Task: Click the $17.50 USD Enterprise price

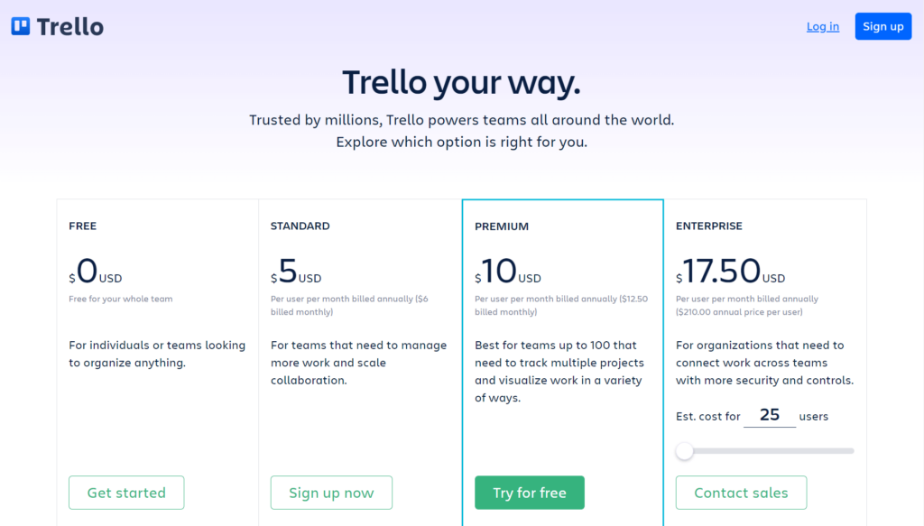Action: click(x=730, y=272)
